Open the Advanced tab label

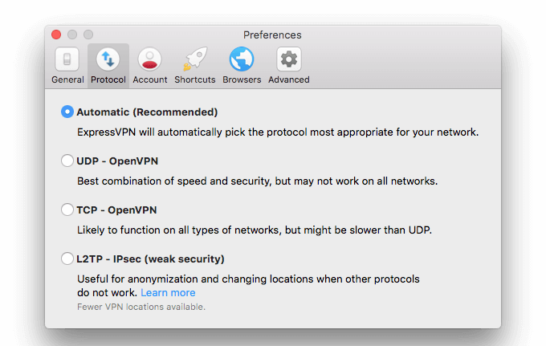click(x=289, y=79)
